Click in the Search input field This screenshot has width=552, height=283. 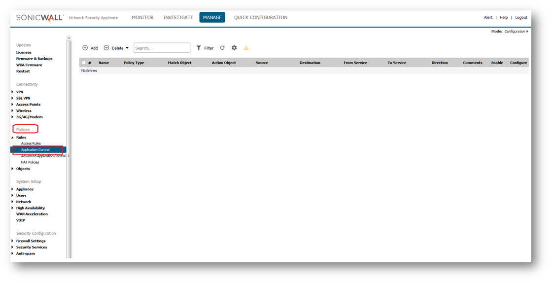click(x=162, y=48)
